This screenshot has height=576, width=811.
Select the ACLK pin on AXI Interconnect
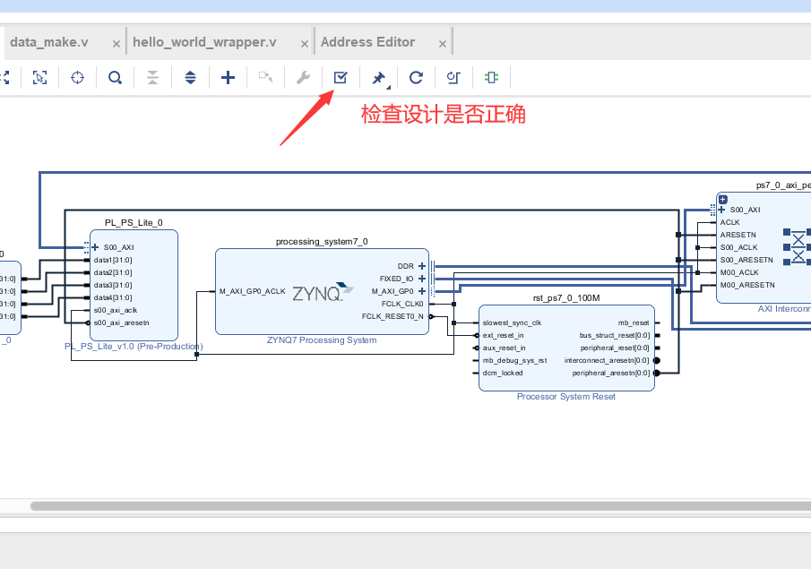(729, 222)
